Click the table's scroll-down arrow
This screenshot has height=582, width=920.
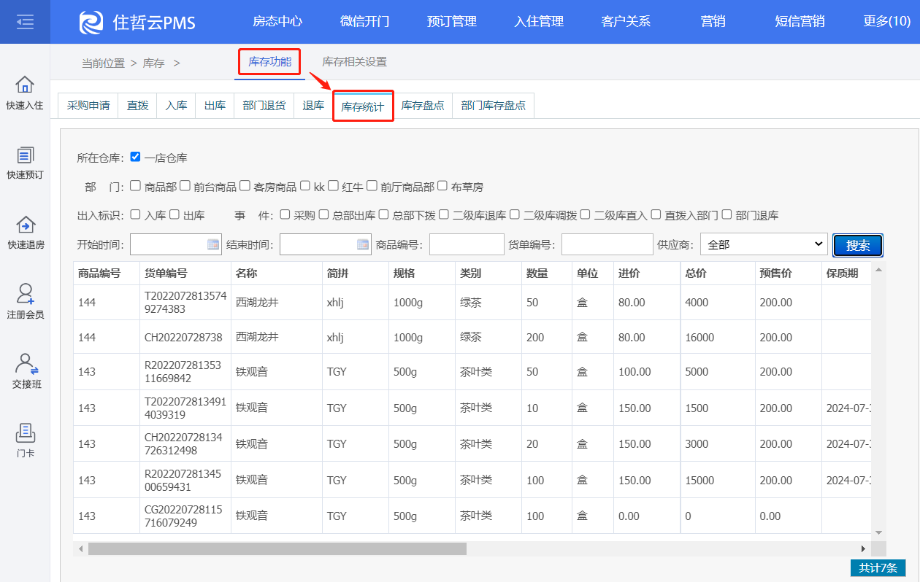coord(878,533)
